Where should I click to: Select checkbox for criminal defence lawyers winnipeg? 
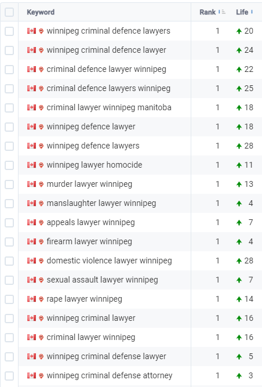click(x=9, y=89)
